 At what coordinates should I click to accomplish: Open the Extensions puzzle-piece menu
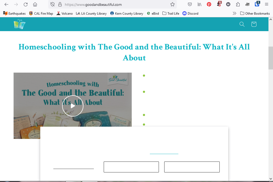tap(238, 5)
